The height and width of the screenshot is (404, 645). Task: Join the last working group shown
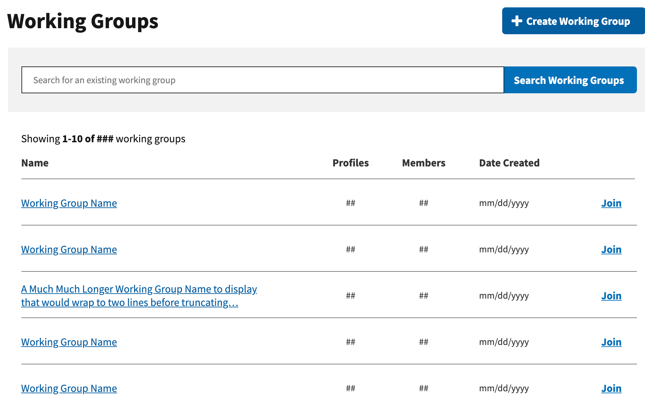tap(611, 388)
